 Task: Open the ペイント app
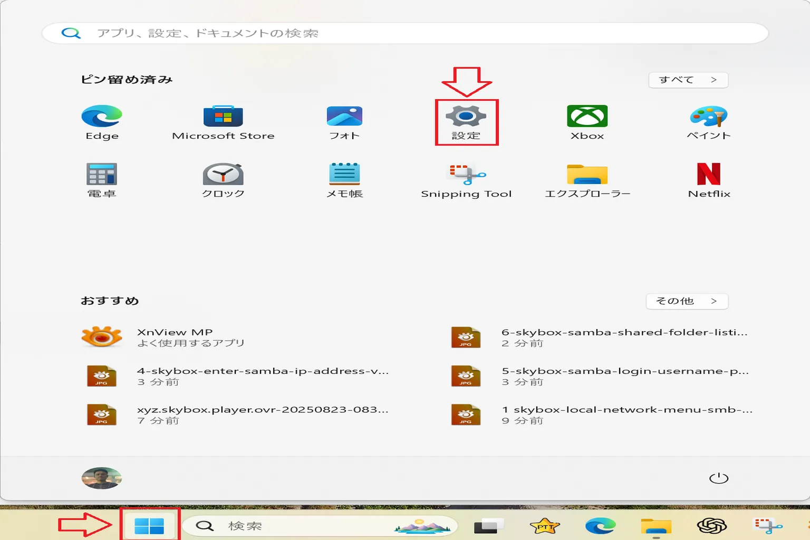coord(709,122)
